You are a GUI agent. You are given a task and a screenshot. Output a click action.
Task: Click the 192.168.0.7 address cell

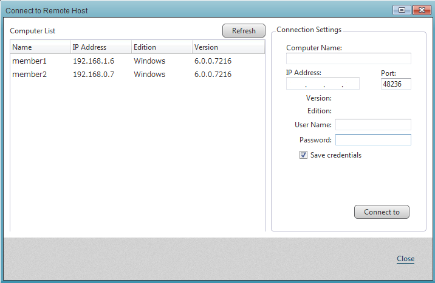click(94, 75)
